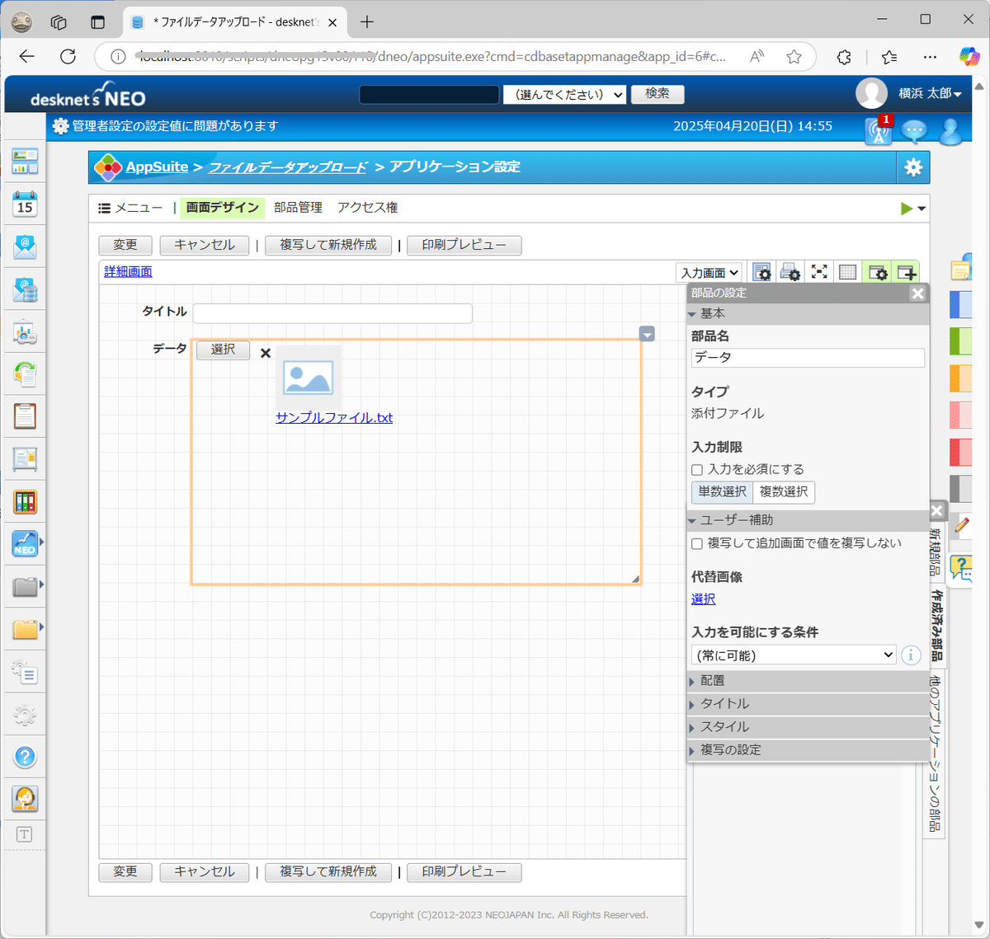Open the サンプルファイル.txt link
Screen dimensions: 990x939
(333, 418)
